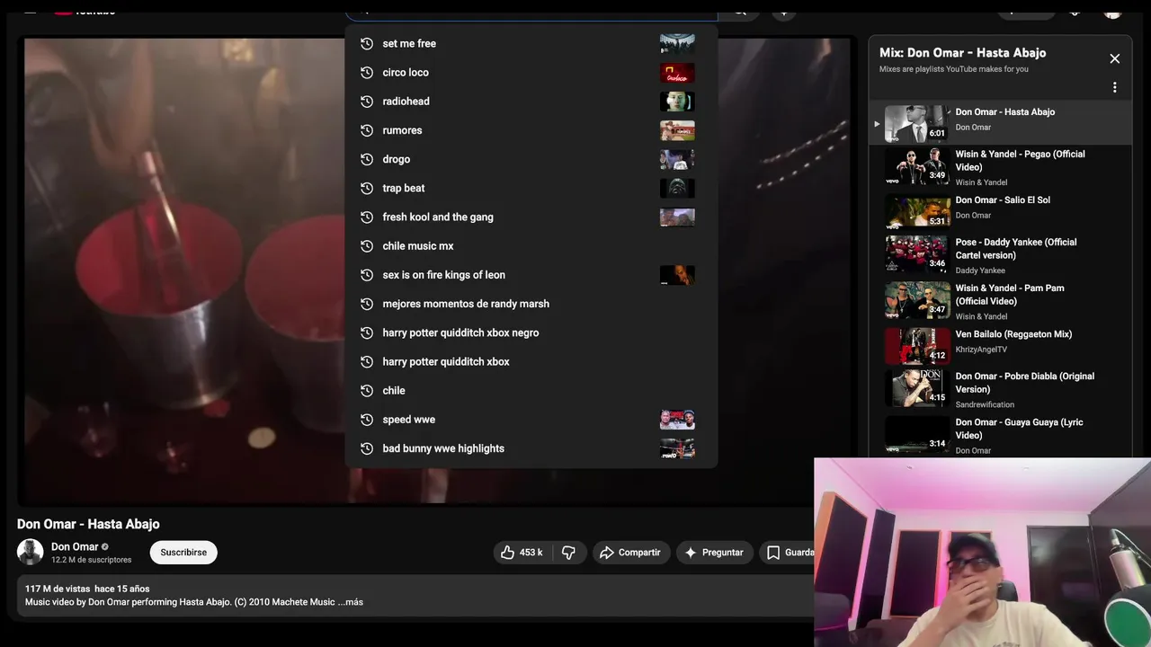Choose 'speed wwe' suggestion text
Screen dimensions: 1151x647
click(x=408, y=420)
